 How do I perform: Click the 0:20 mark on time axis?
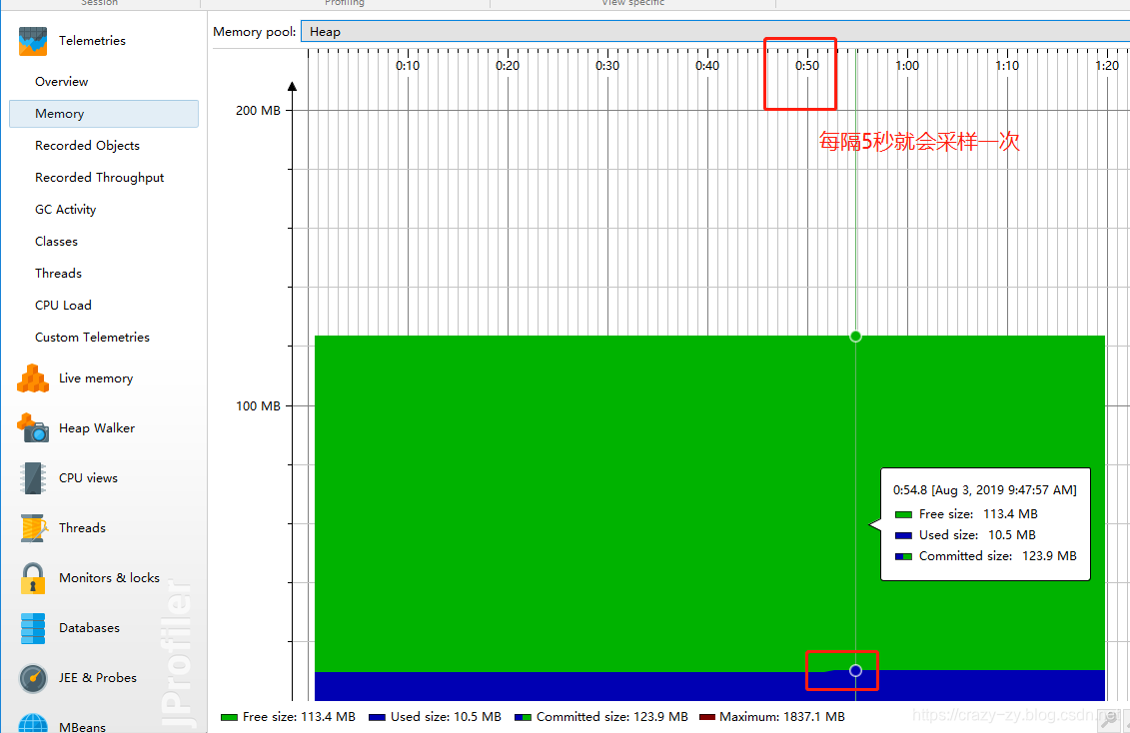click(x=508, y=66)
